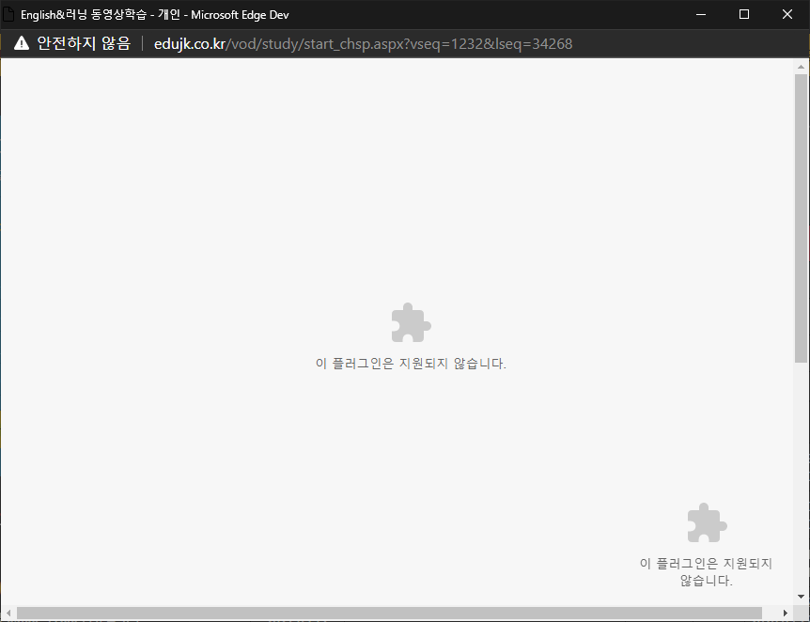Click the horizontal scrollbar left arrow
Screen dimensions: 810x622
coord(8,613)
